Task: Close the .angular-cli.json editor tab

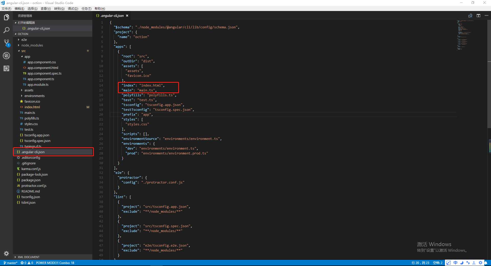Action: [127, 16]
